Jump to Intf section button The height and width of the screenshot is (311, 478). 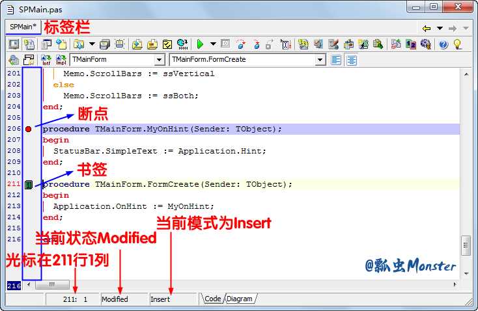[x=46, y=60]
